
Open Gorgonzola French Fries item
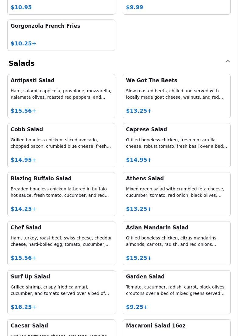coord(61,35)
